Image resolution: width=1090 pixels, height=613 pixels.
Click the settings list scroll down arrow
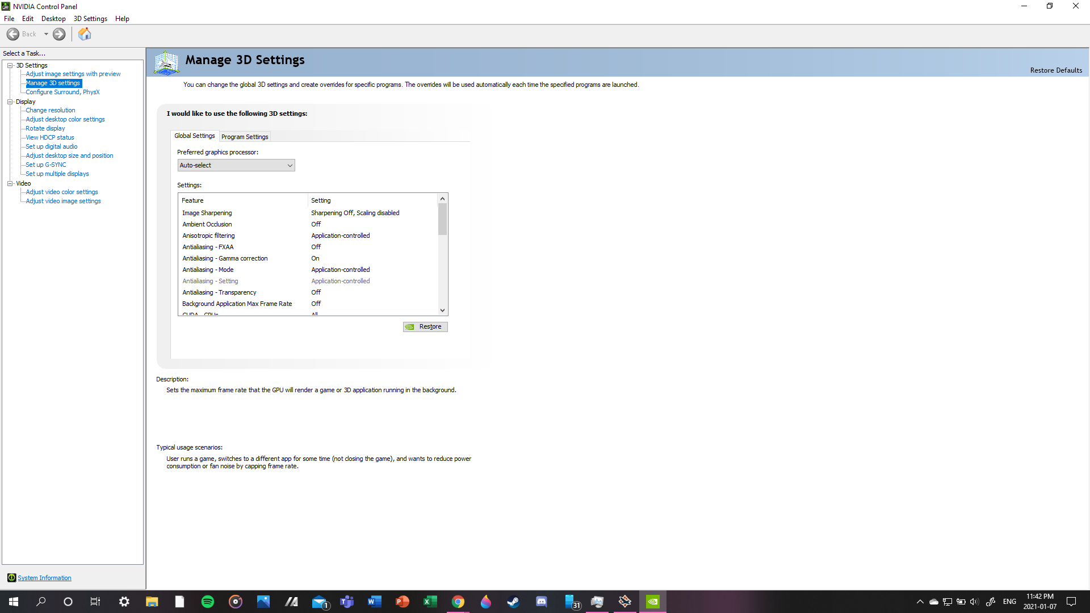[x=442, y=310]
